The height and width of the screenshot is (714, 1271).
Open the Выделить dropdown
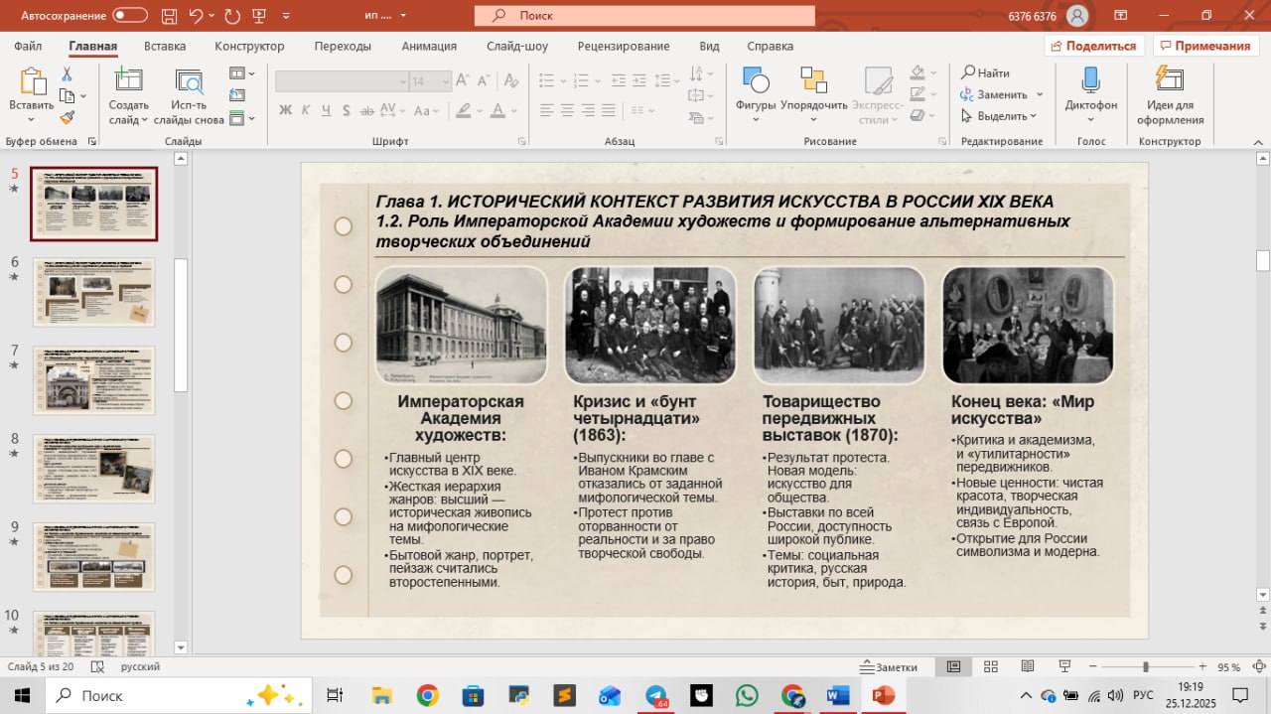[x=999, y=116]
